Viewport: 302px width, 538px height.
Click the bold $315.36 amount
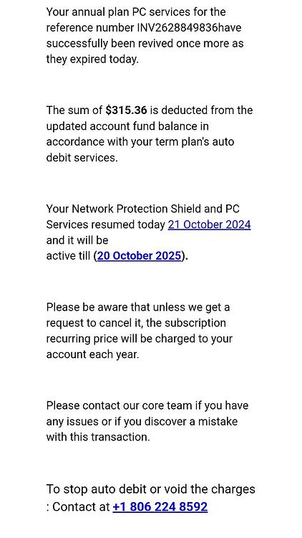point(127,110)
